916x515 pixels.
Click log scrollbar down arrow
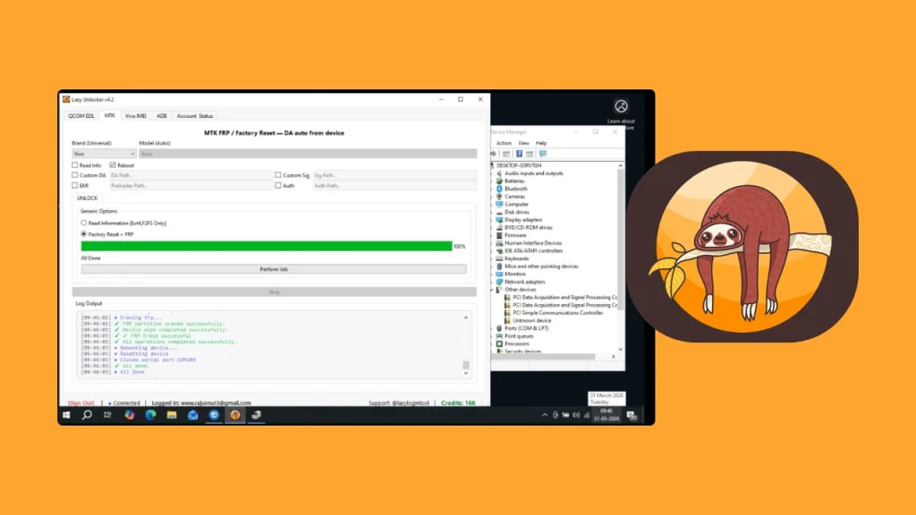tap(466, 373)
